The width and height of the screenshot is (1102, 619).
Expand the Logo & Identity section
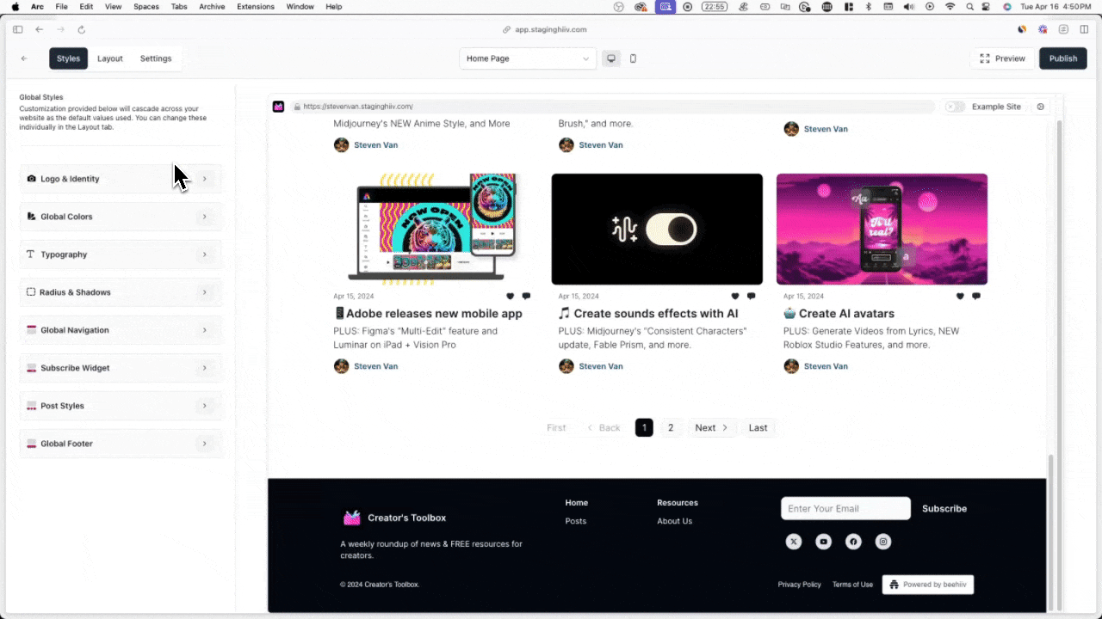tap(121, 179)
